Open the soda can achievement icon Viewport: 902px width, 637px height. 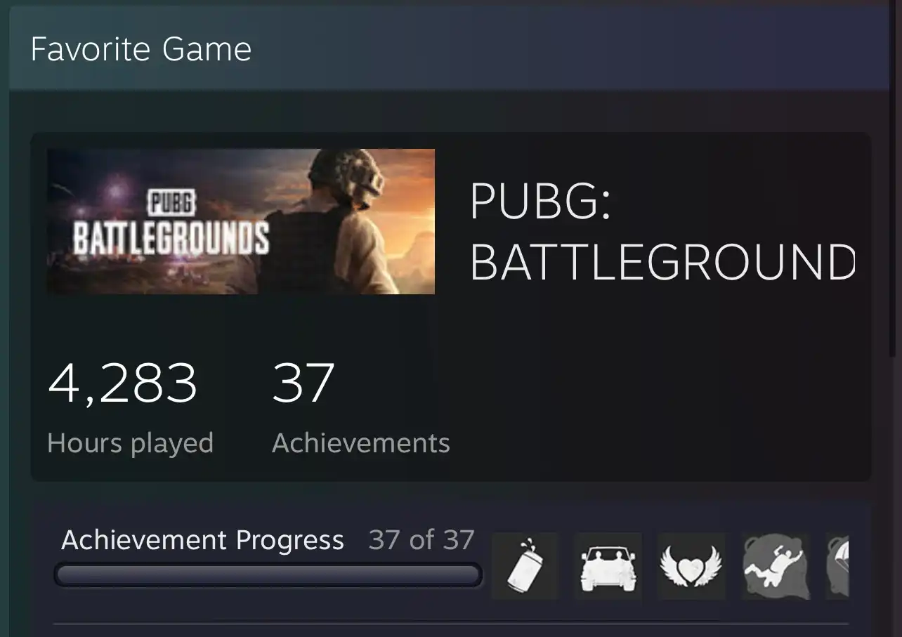coord(525,566)
